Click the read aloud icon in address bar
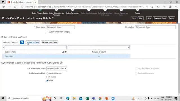Viewport: 180px width, 101px height. click(147, 7)
